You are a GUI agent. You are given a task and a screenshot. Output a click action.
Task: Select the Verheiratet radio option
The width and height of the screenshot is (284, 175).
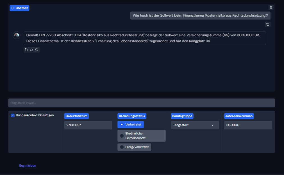click(x=122, y=124)
